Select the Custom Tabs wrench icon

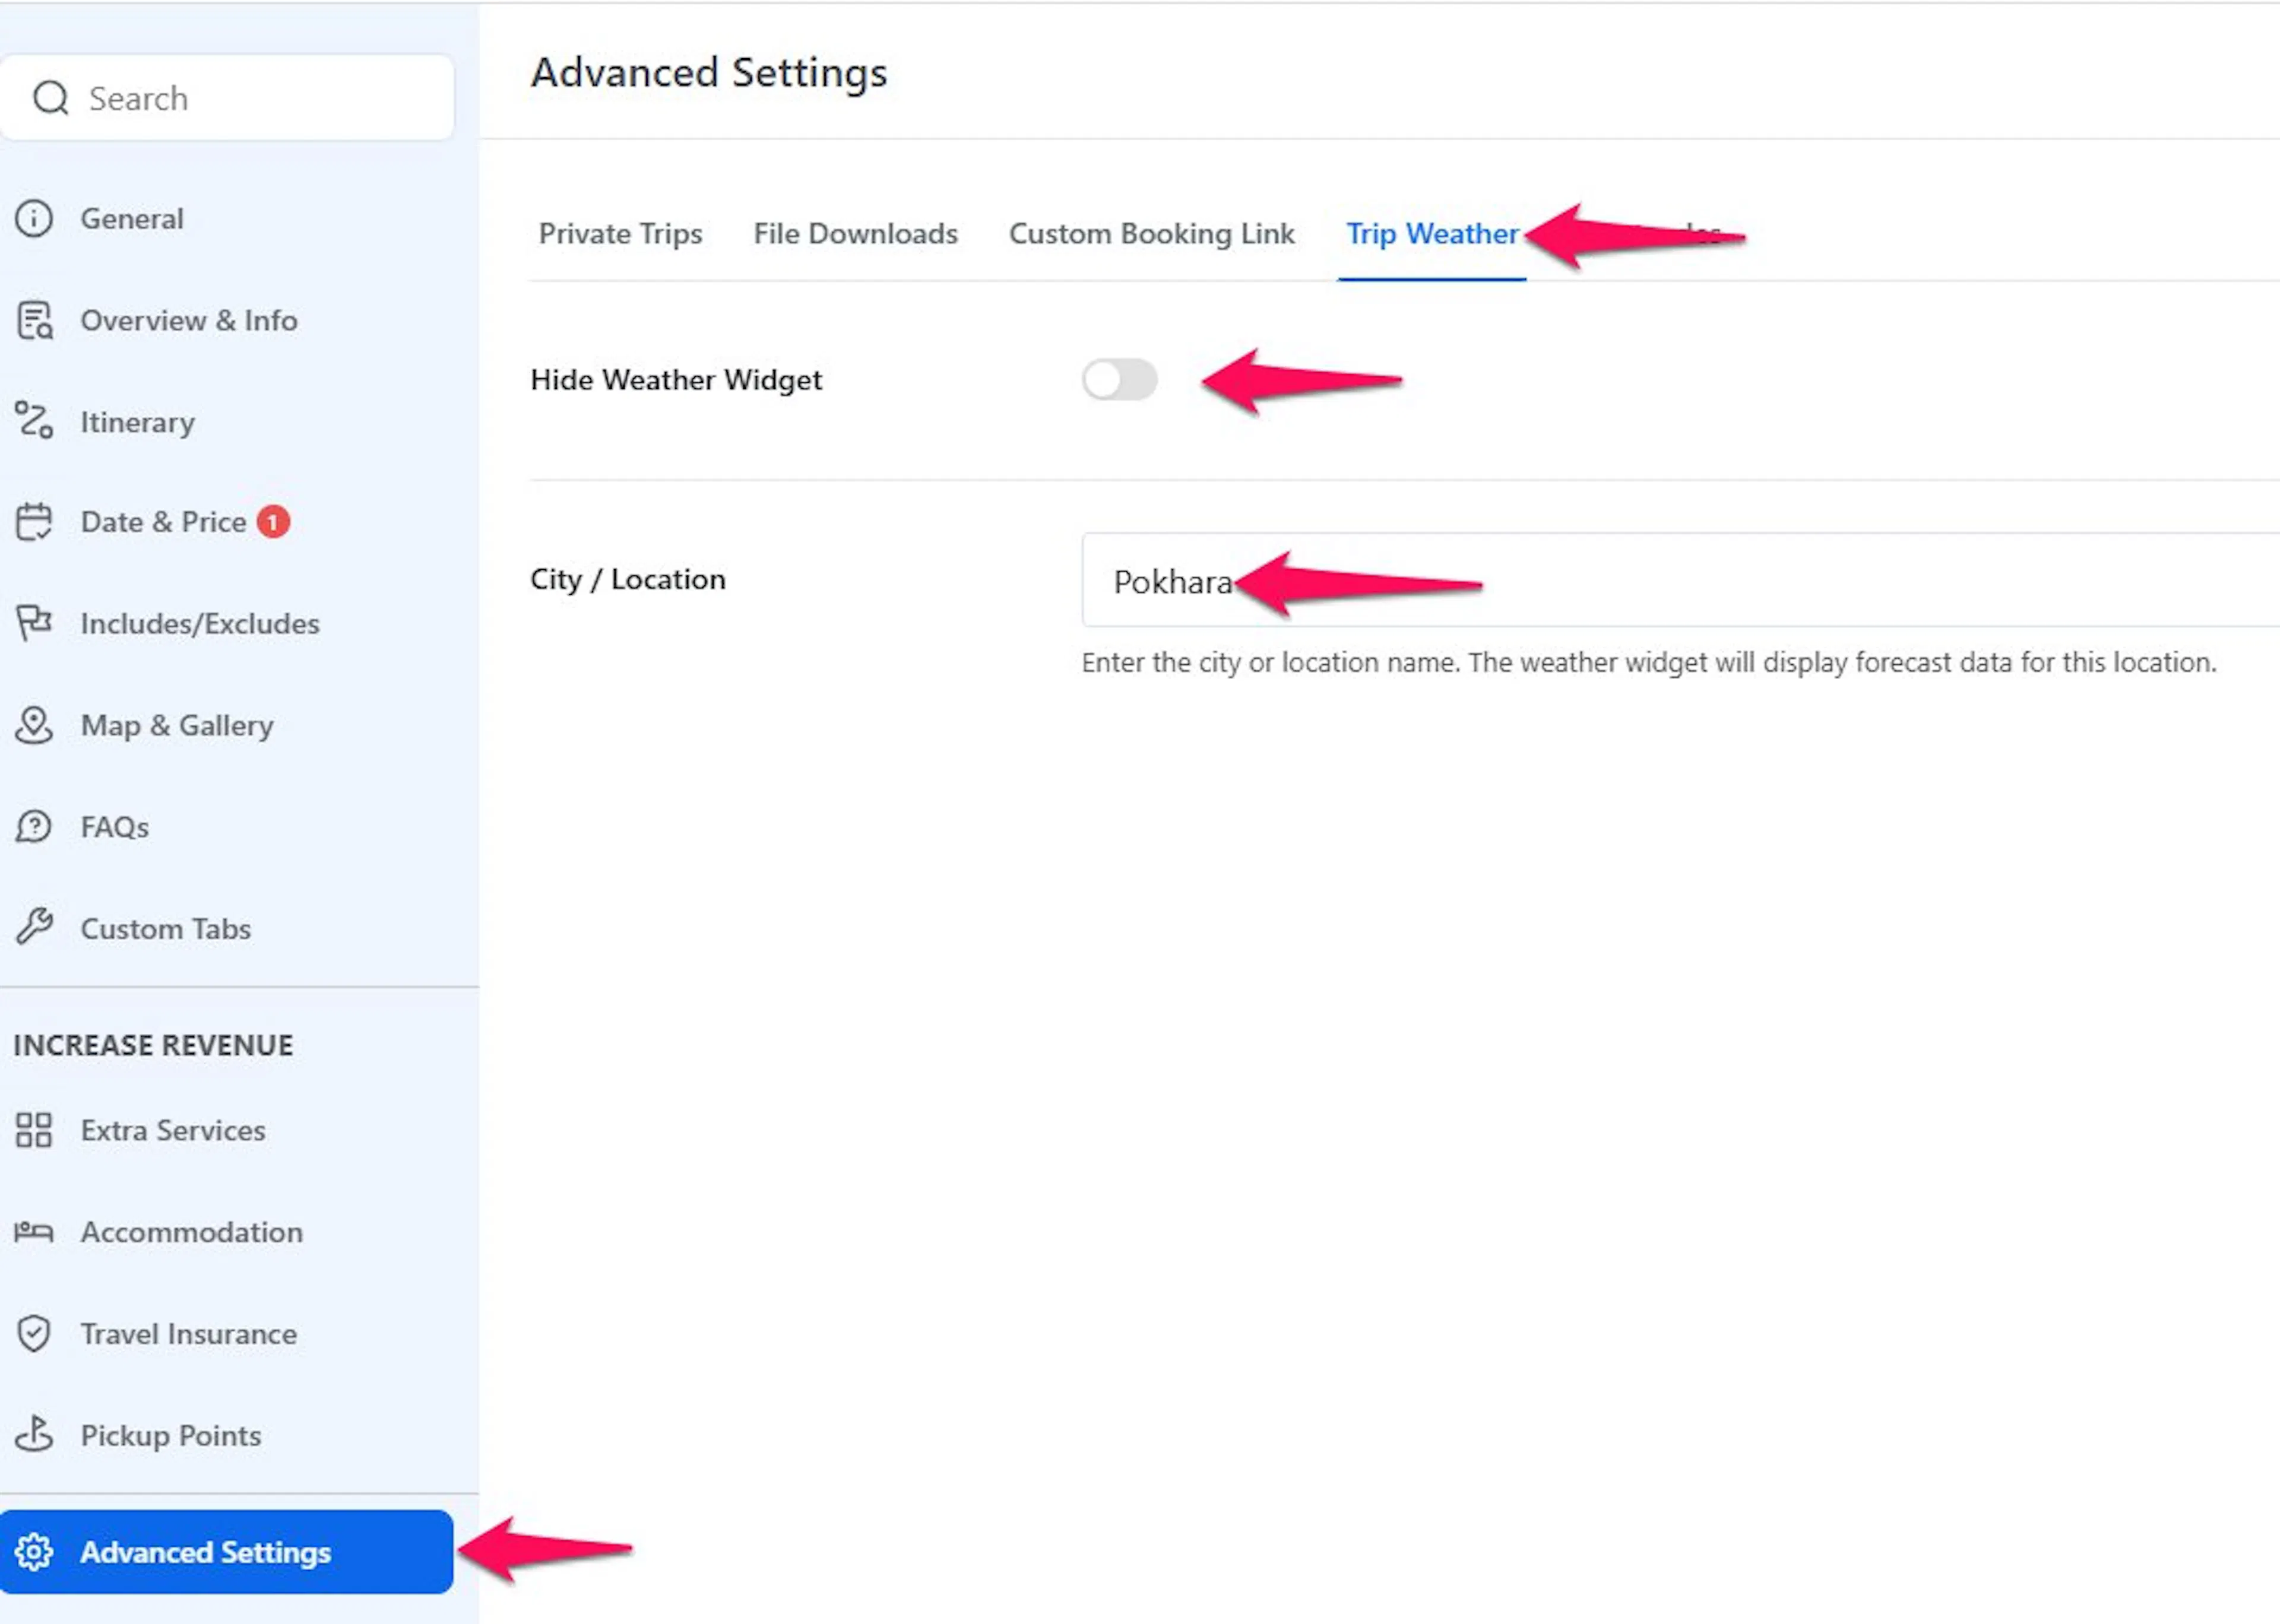[34, 928]
